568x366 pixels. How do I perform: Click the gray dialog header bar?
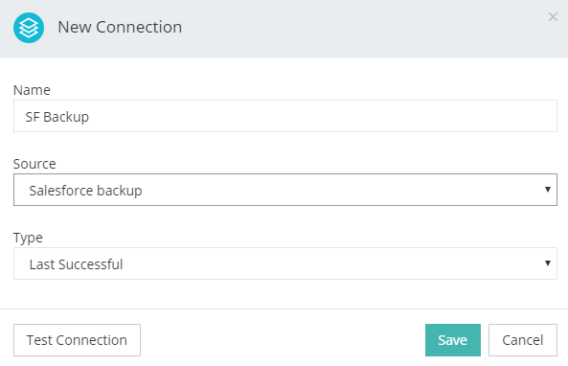coord(362,29)
